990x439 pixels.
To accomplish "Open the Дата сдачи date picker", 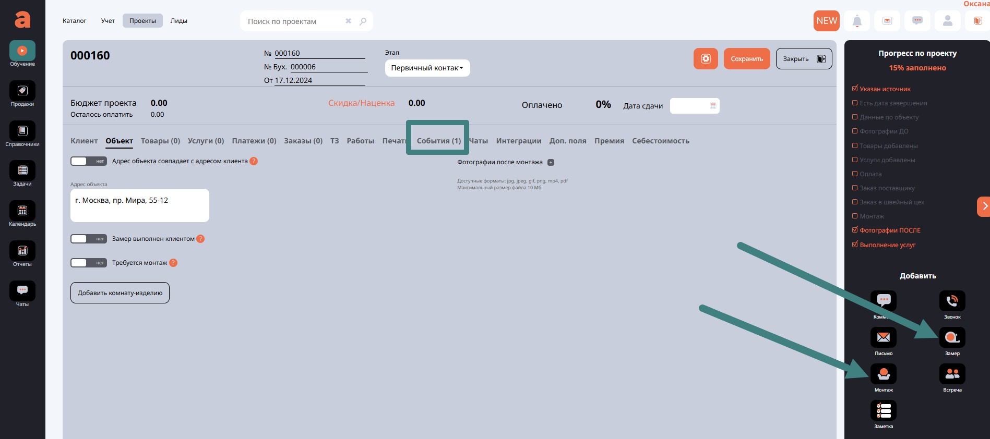I will pos(694,106).
